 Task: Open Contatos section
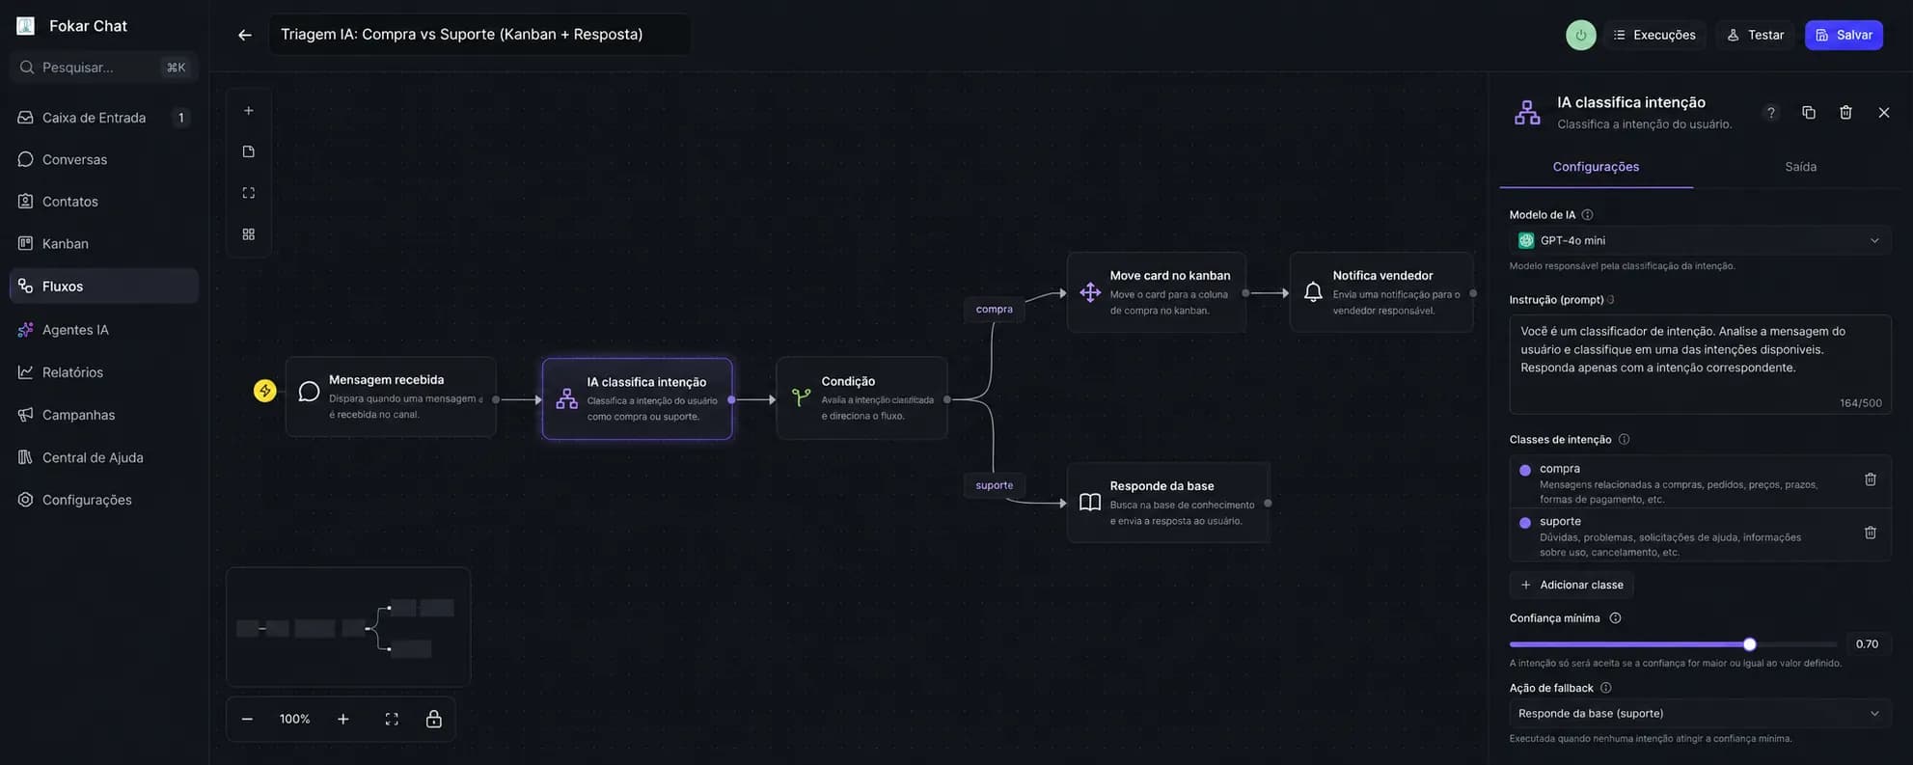[103, 202]
